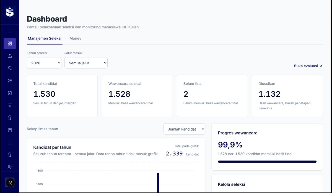This screenshot has width=332, height=193.
Task: Click the 1600 axis label on chart
Action: coord(39,171)
